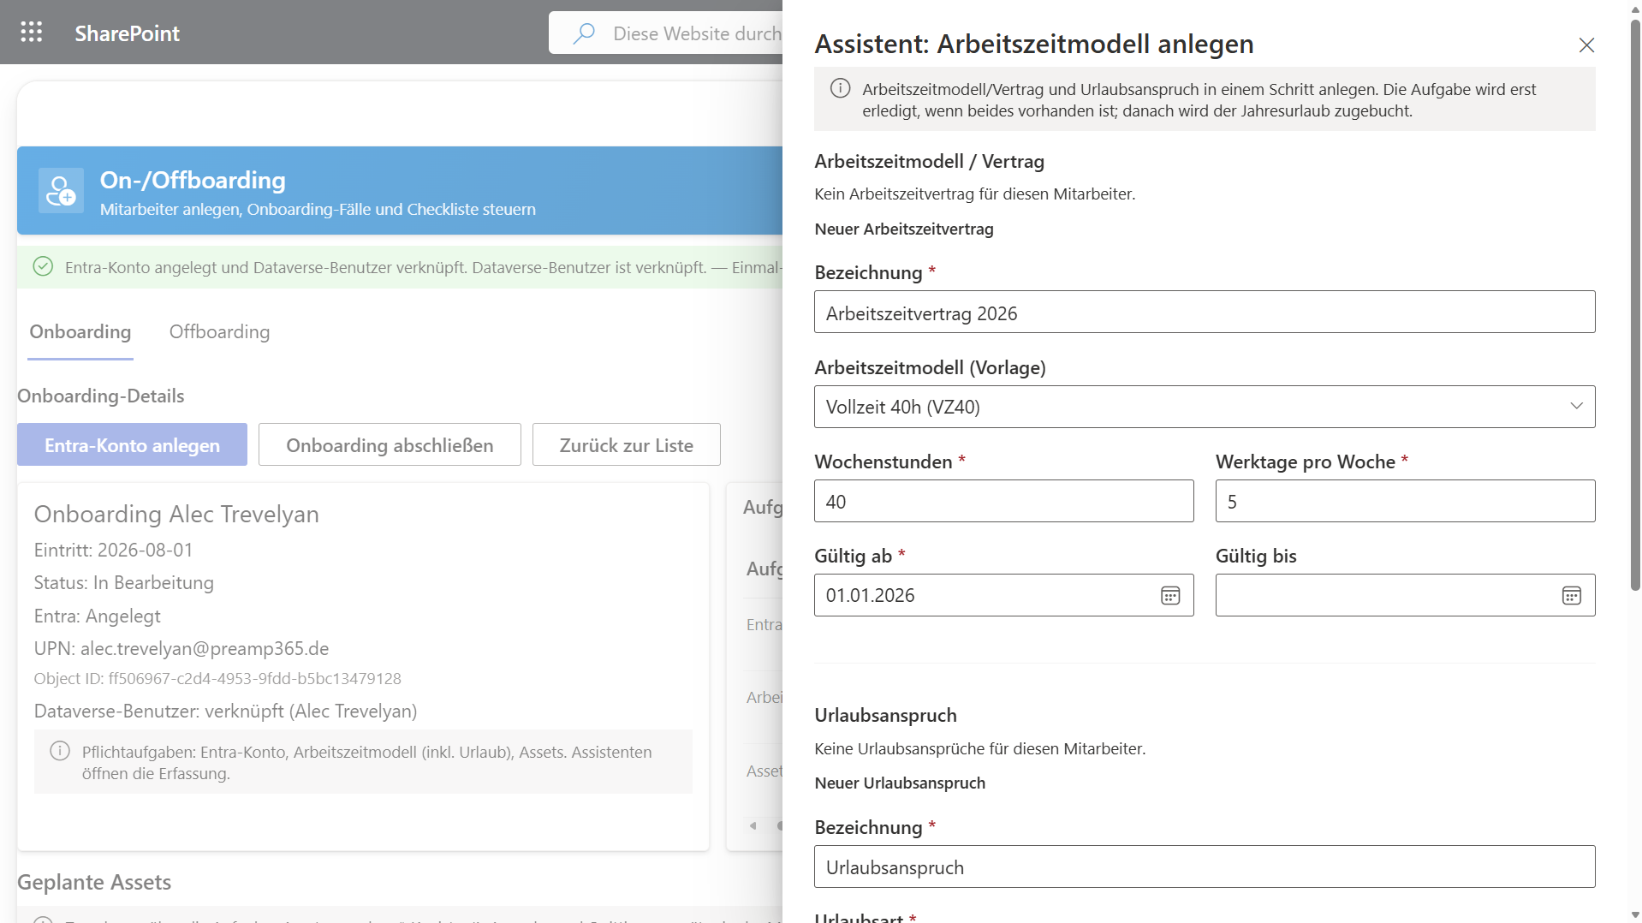Image resolution: width=1642 pixels, height=923 pixels.
Task: Click the Geplante Assets heading
Action: tap(94, 882)
